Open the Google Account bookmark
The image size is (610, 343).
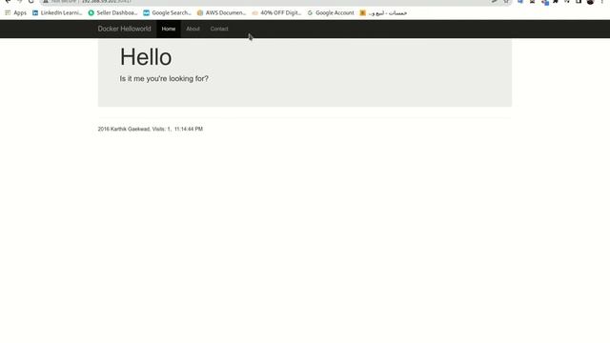coord(331,12)
